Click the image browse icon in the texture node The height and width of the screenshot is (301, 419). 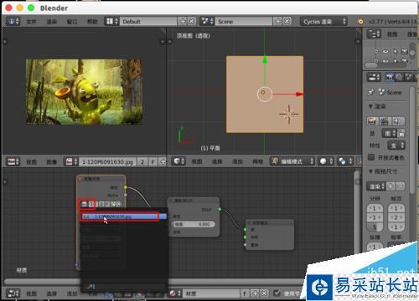click(x=84, y=204)
